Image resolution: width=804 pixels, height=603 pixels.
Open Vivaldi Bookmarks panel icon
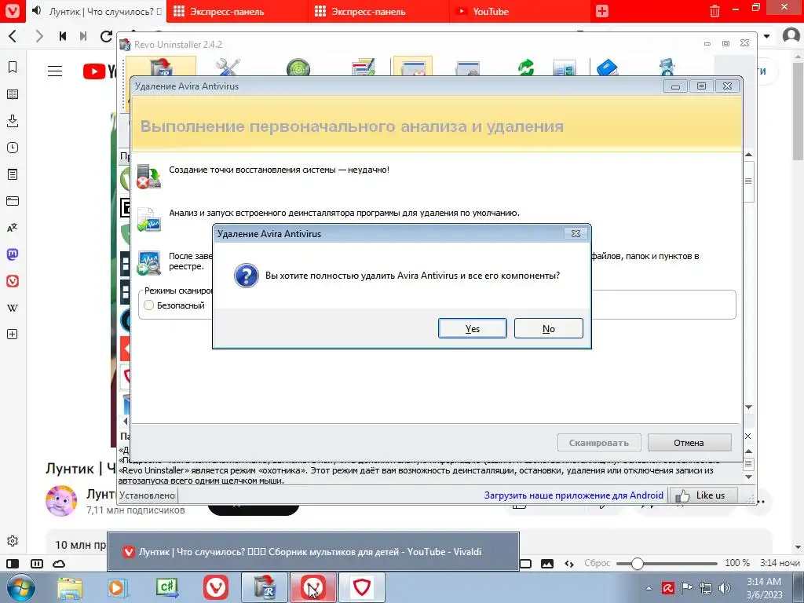(13, 68)
